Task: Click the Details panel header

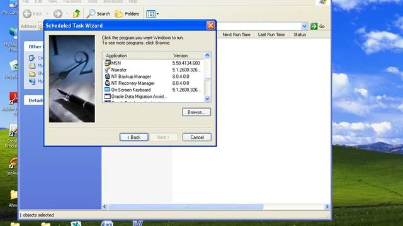Action: tap(34, 100)
